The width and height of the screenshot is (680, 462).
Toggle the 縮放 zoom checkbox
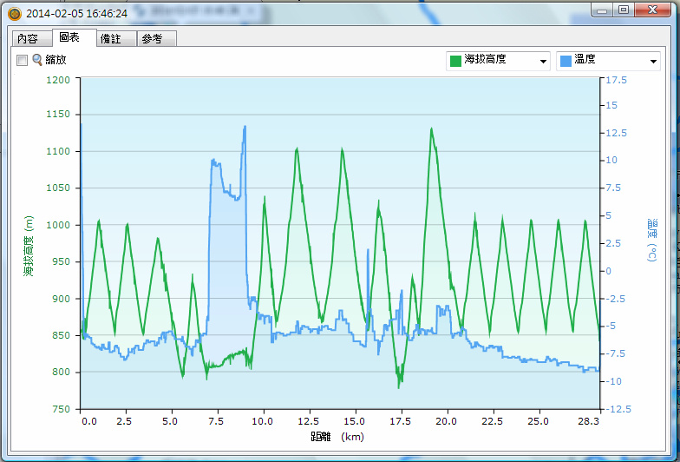(x=23, y=60)
